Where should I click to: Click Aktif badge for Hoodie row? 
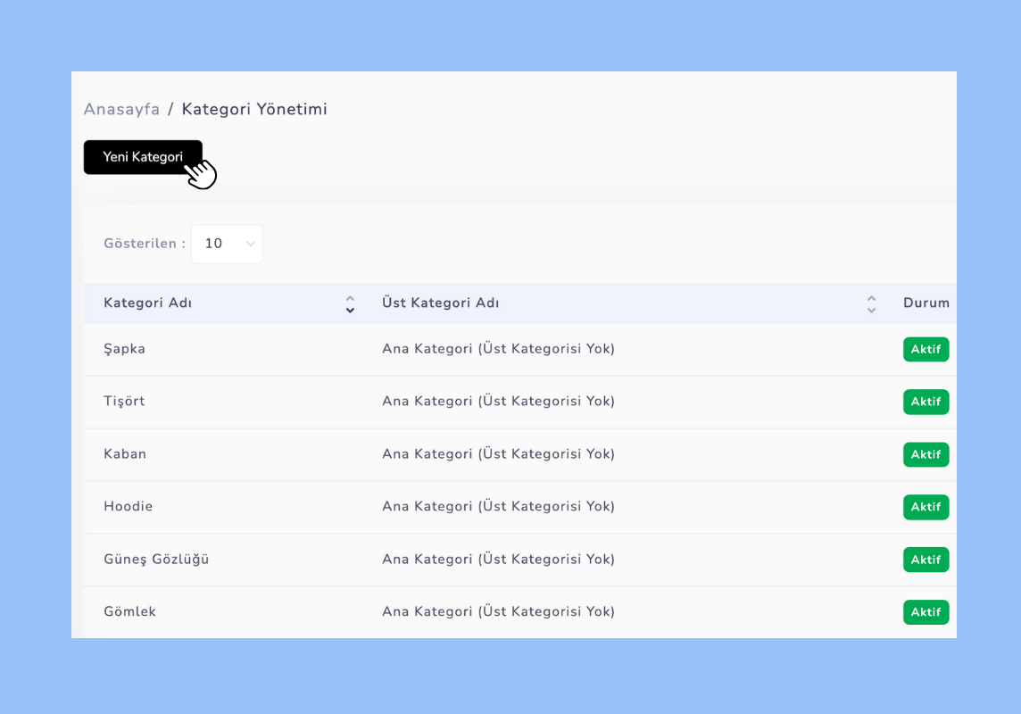[x=926, y=507]
